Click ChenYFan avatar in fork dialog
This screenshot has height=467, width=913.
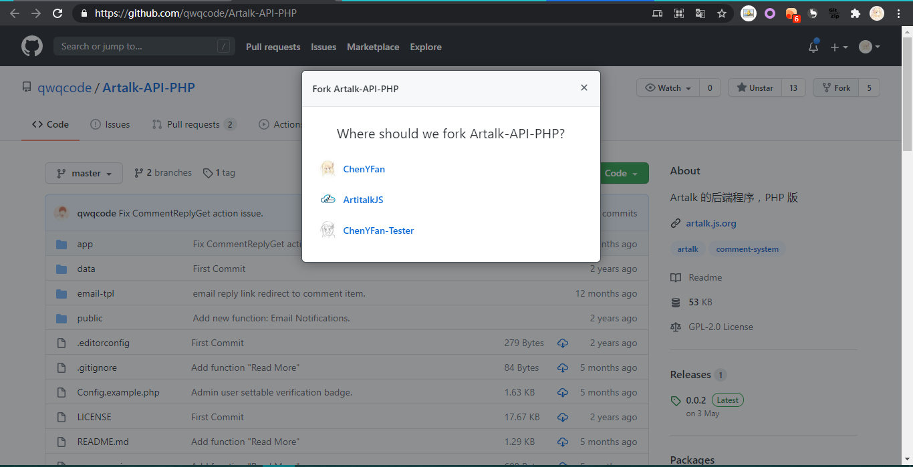(x=328, y=168)
